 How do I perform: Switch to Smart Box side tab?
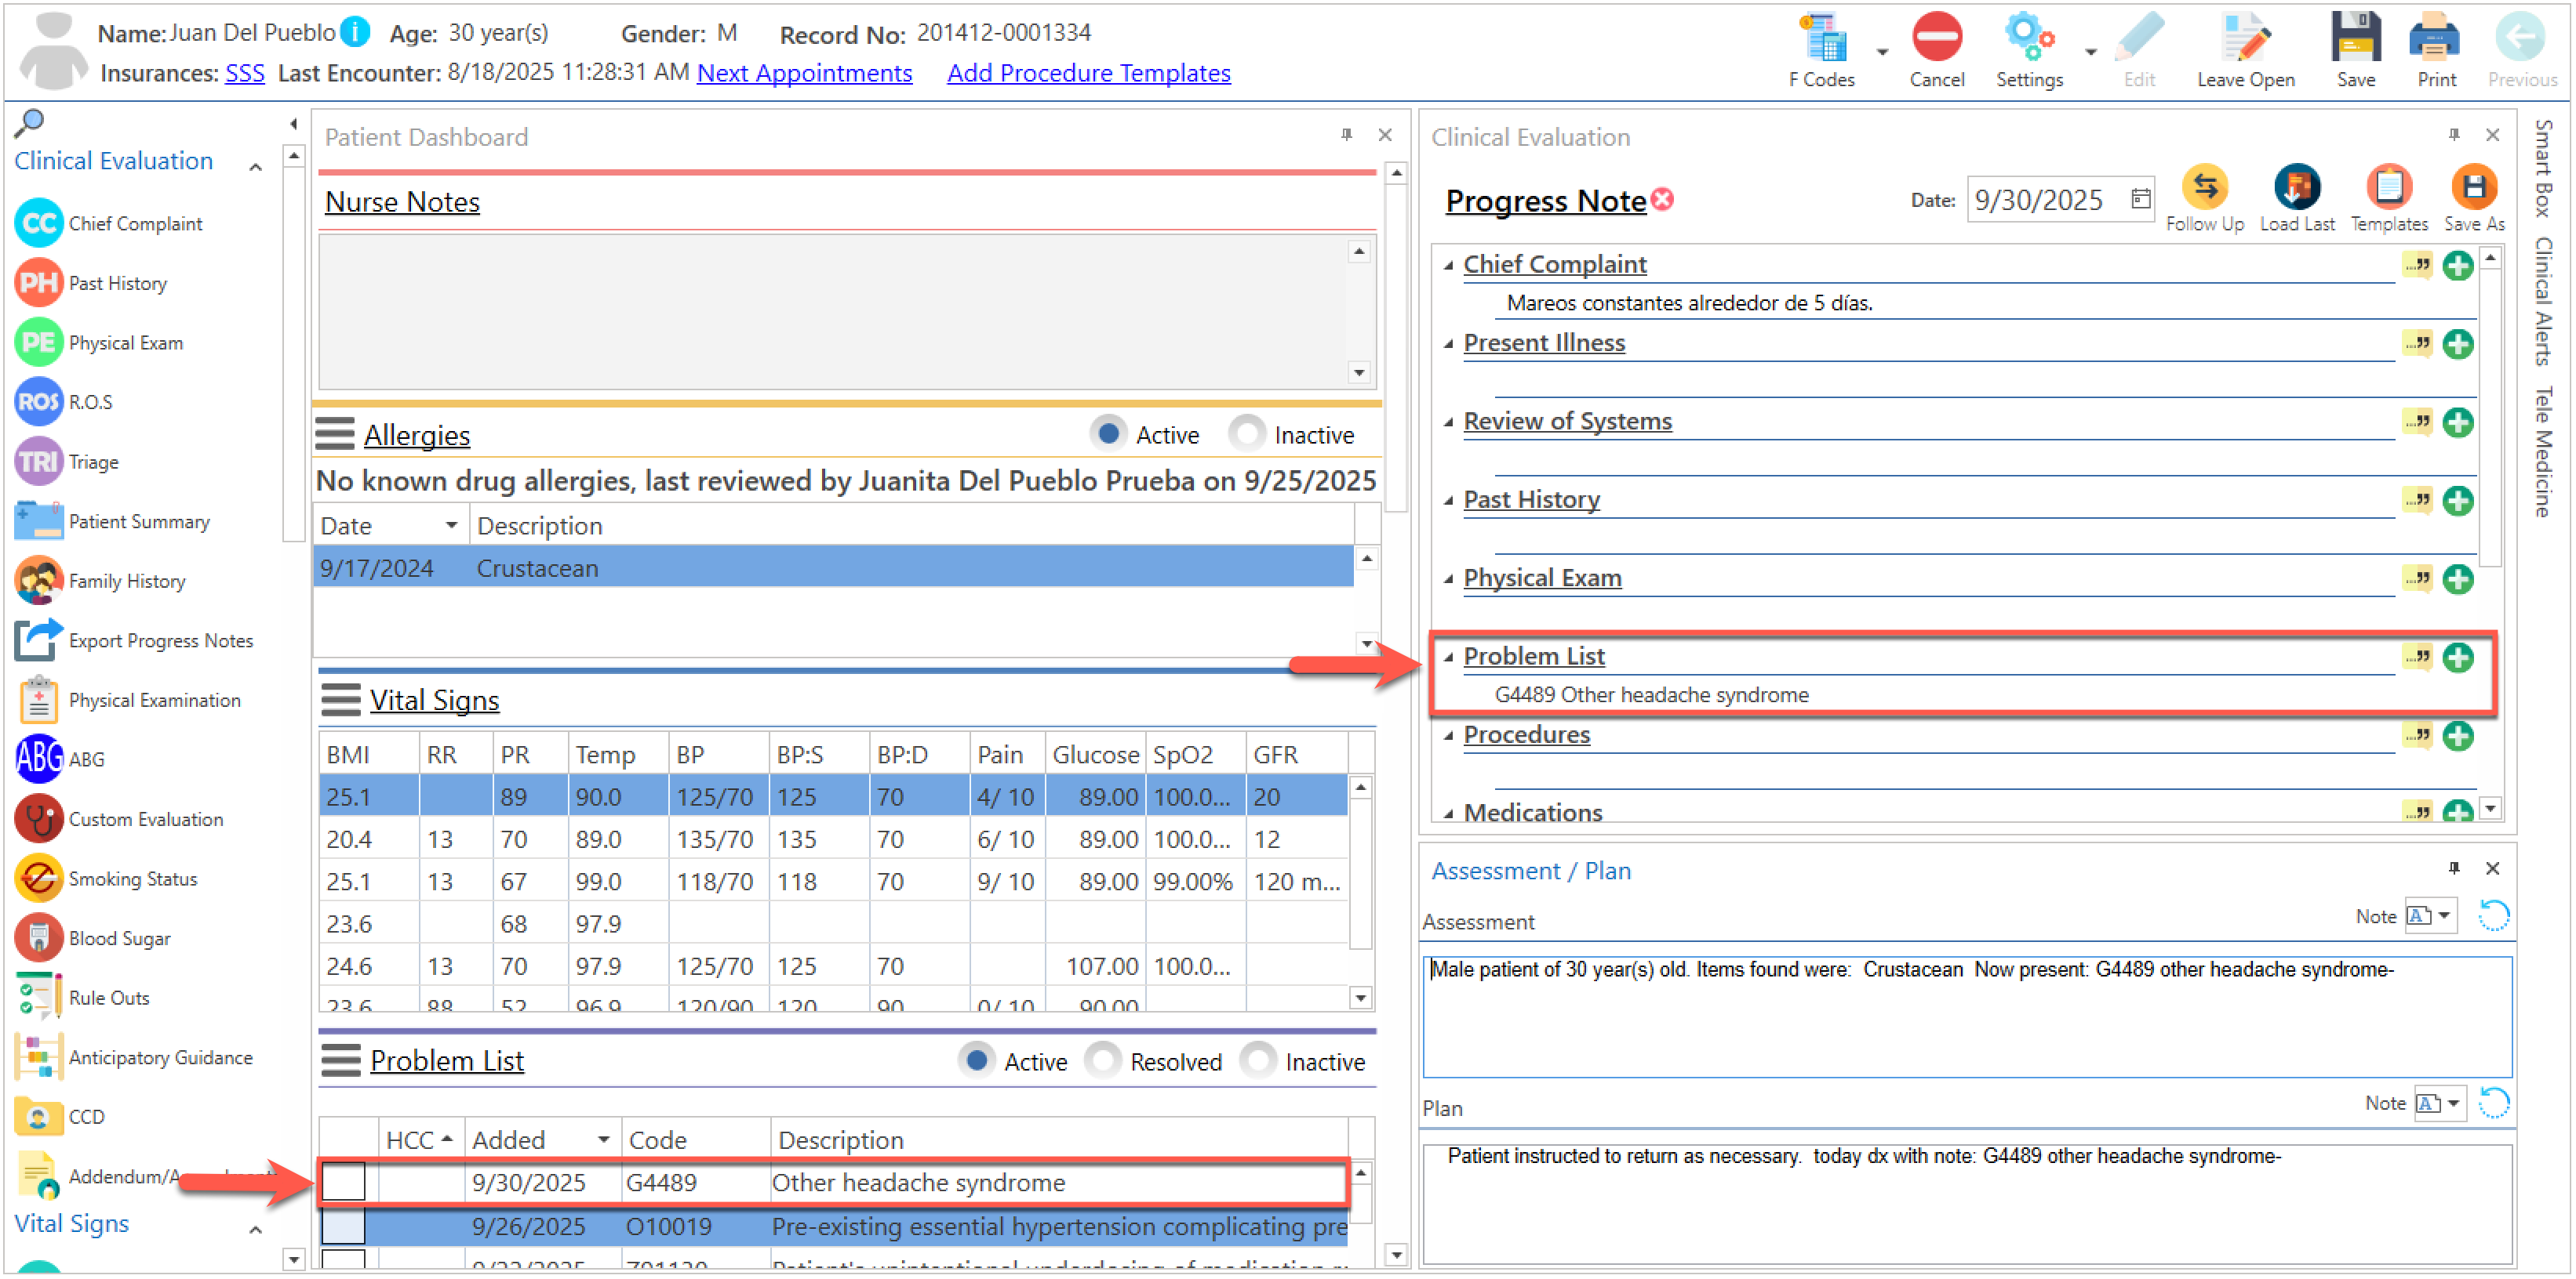point(2543,168)
